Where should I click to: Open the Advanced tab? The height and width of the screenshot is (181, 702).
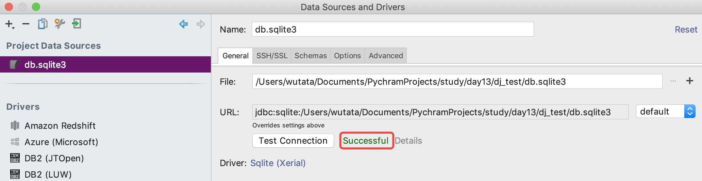(386, 56)
